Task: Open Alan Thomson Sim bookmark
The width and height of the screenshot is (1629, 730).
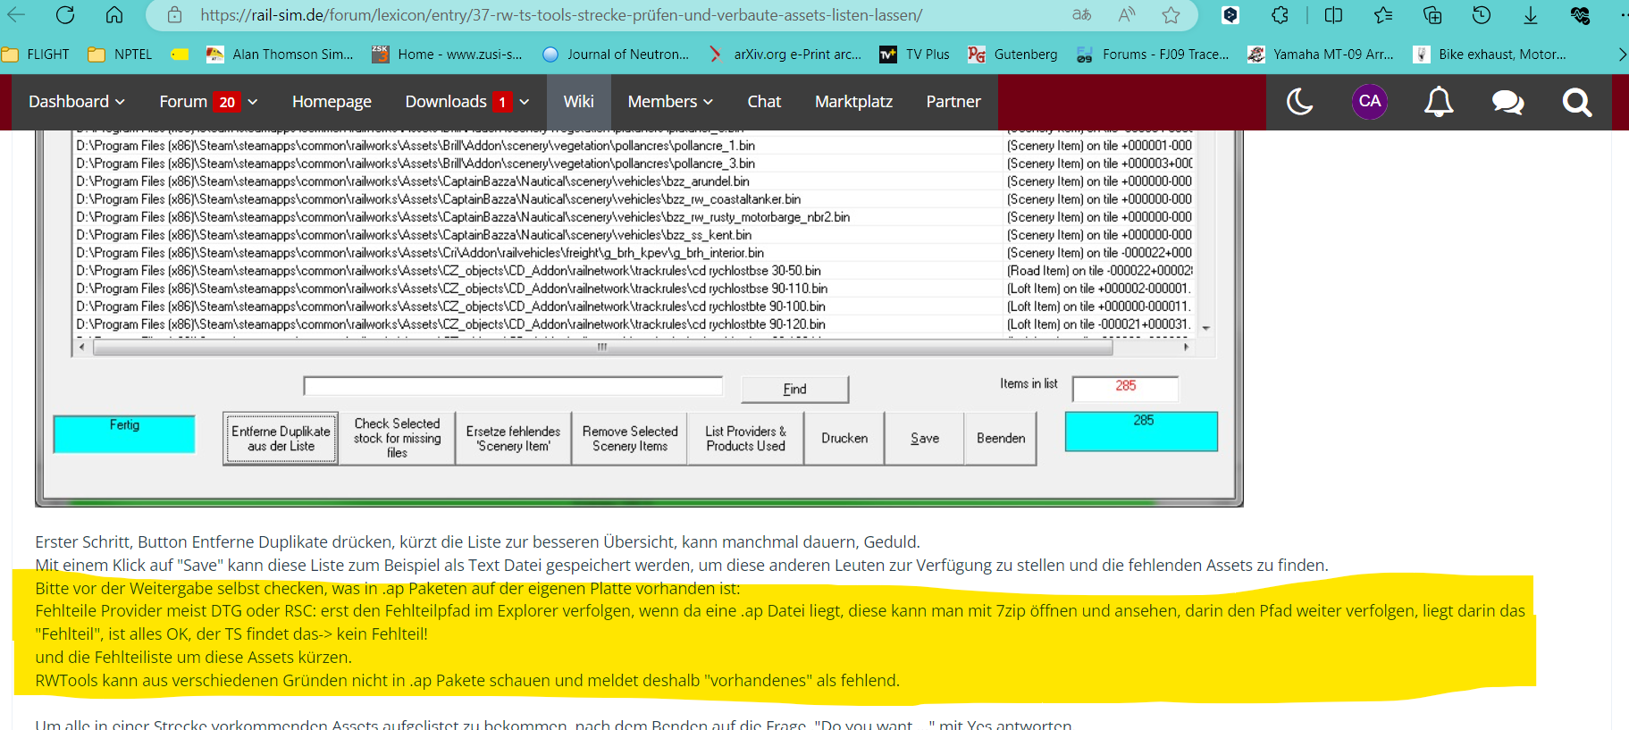Action: [x=280, y=55]
